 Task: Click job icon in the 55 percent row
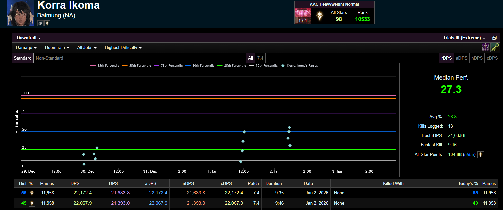pyautogui.click(x=32, y=193)
